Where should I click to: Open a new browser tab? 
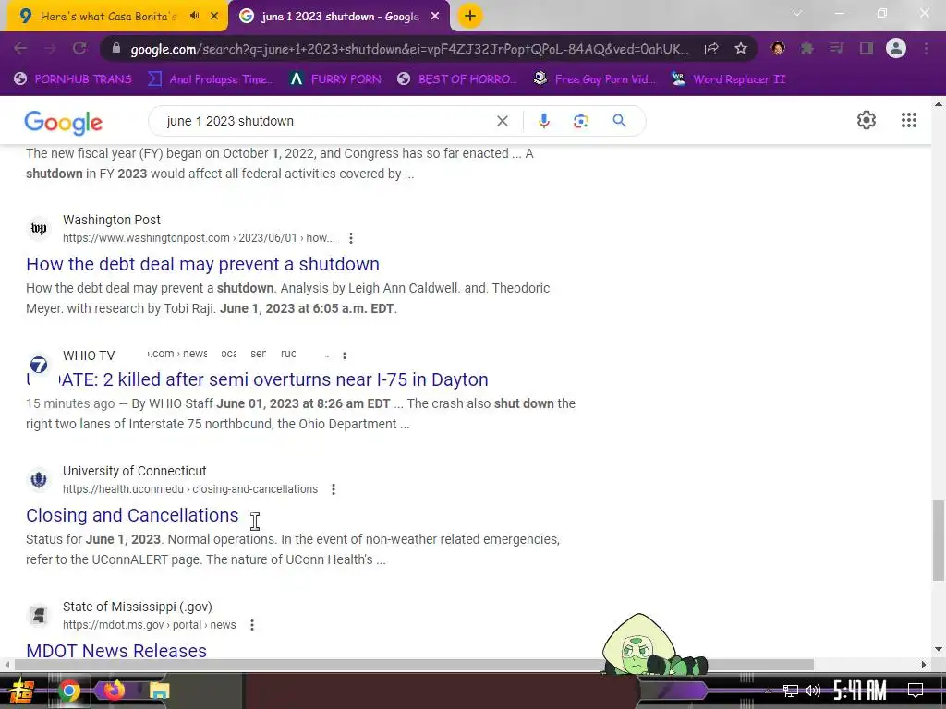click(470, 16)
